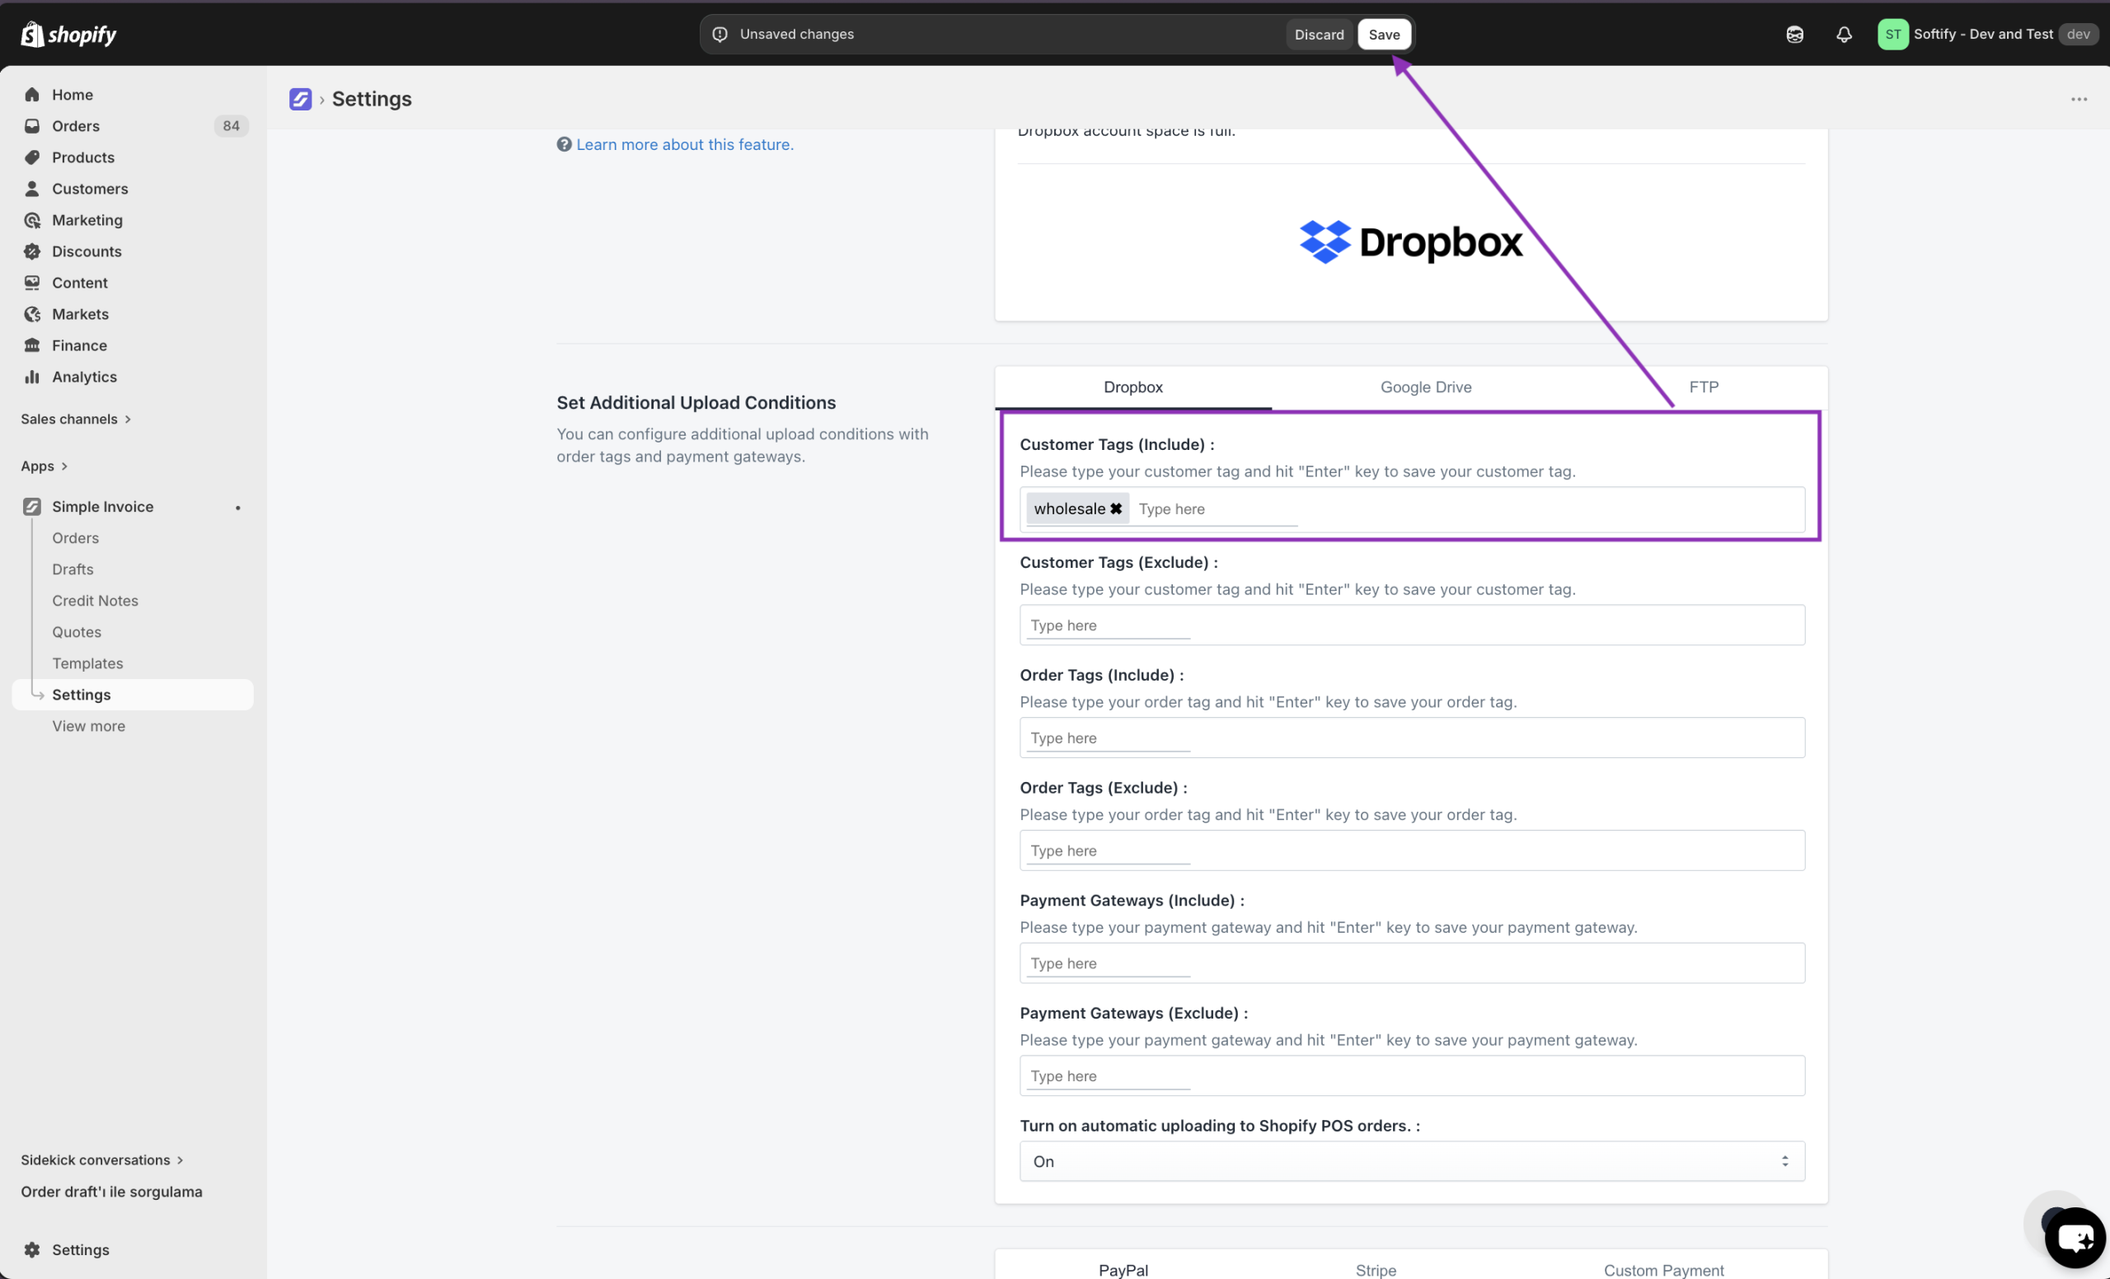The image size is (2110, 1279).
Task: Click the Analytics bar chart icon
Action: coord(32,377)
